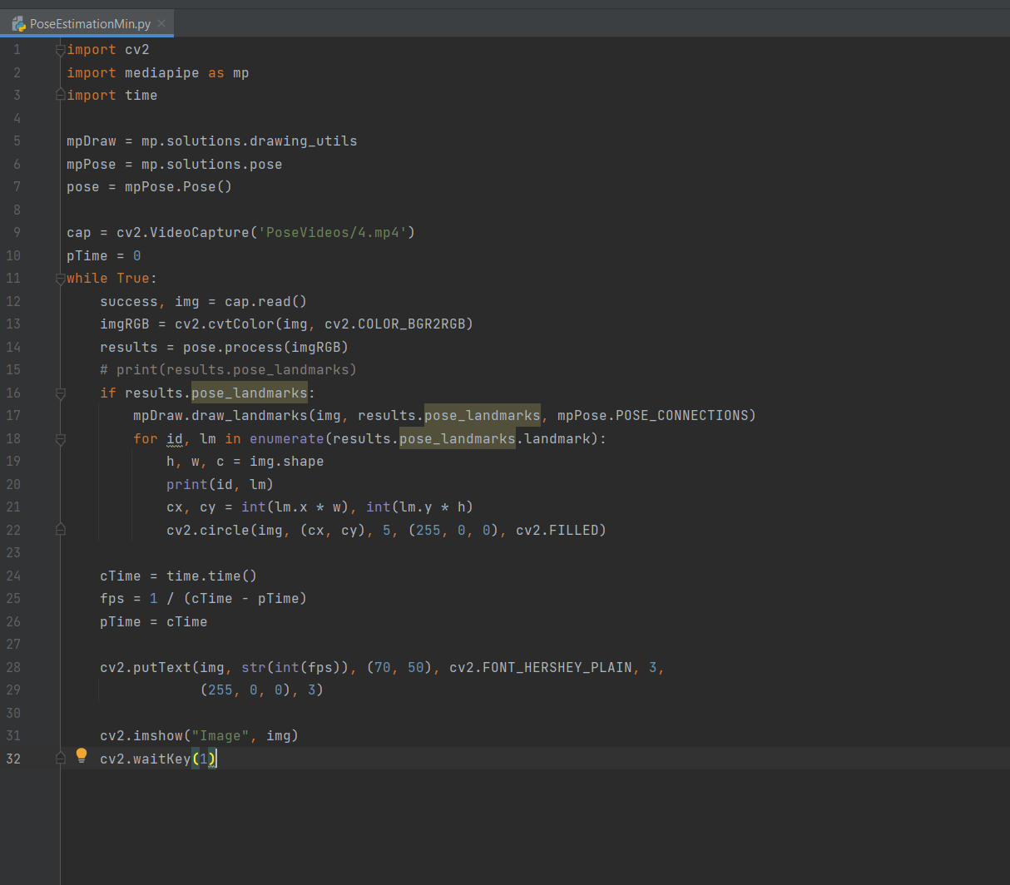The image size is (1010, 885).
Task: Click 'enumerate' on line 18
Action: click(x=287, y=438)
